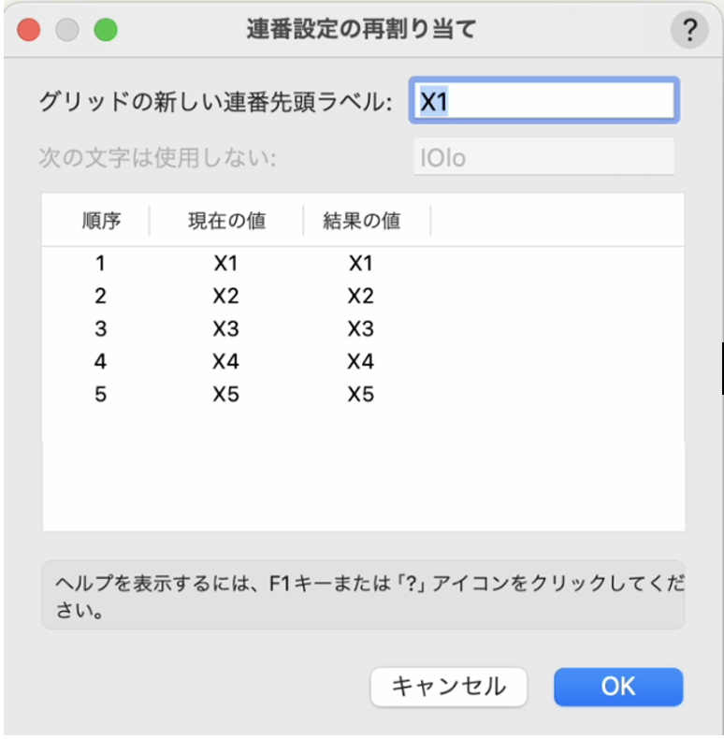Click the 結果の値 column header
This screenshot has height=739, width=724.
pos(361,222)
